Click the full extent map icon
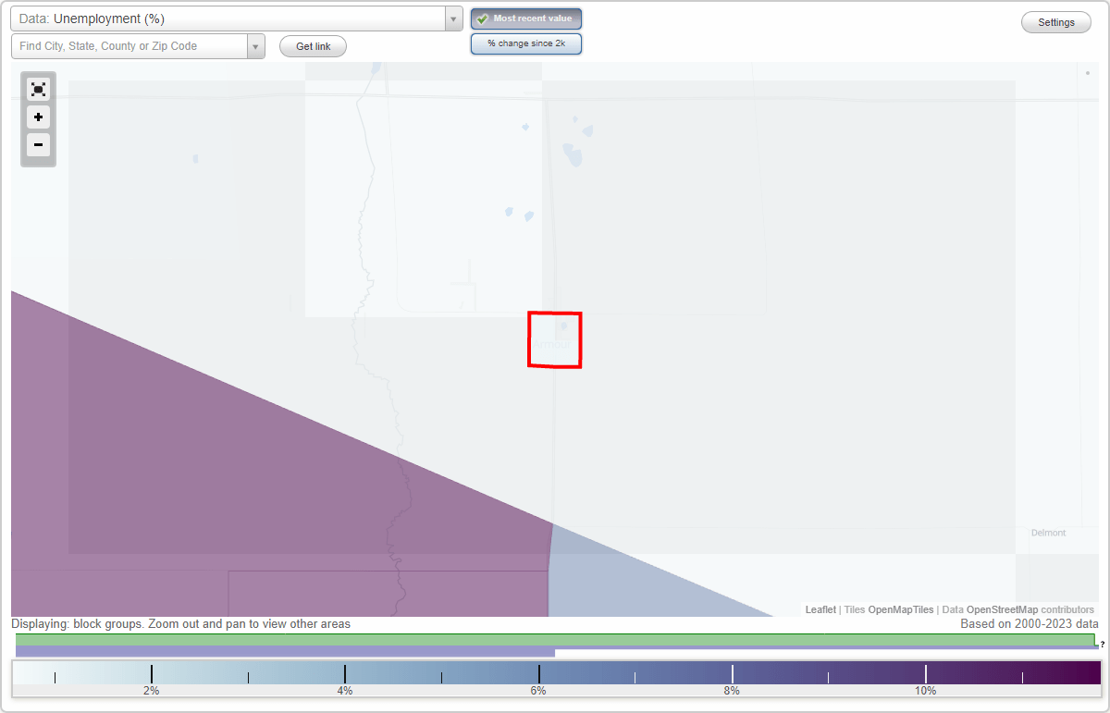The image size is (1110, 713). 38,88
